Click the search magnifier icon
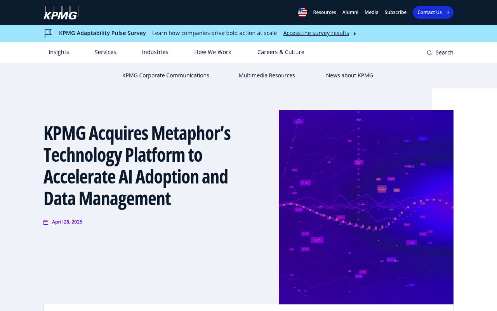Viewport: 497px width, 311px height. pos(429,53)
